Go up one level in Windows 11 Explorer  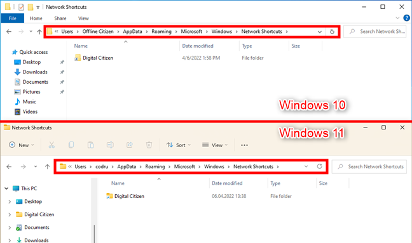point(47,166)
